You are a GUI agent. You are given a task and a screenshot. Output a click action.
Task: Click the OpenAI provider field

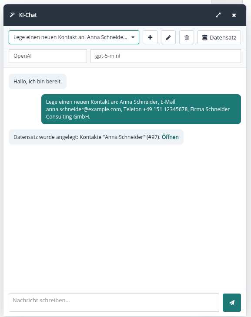[x=48, y=56]
